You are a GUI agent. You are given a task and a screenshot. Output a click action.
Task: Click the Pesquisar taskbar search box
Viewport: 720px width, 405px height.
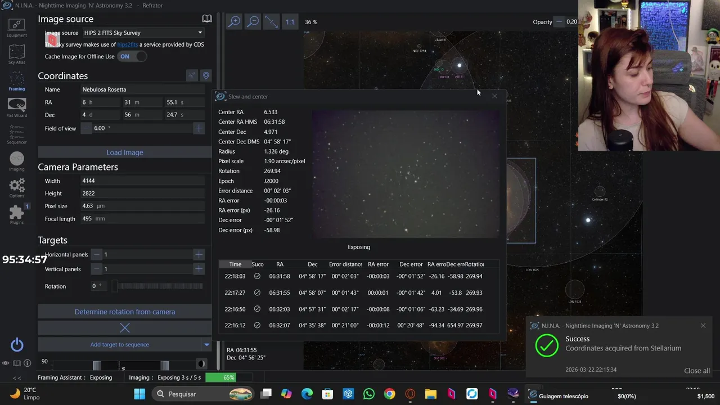(x=203, y=394)
